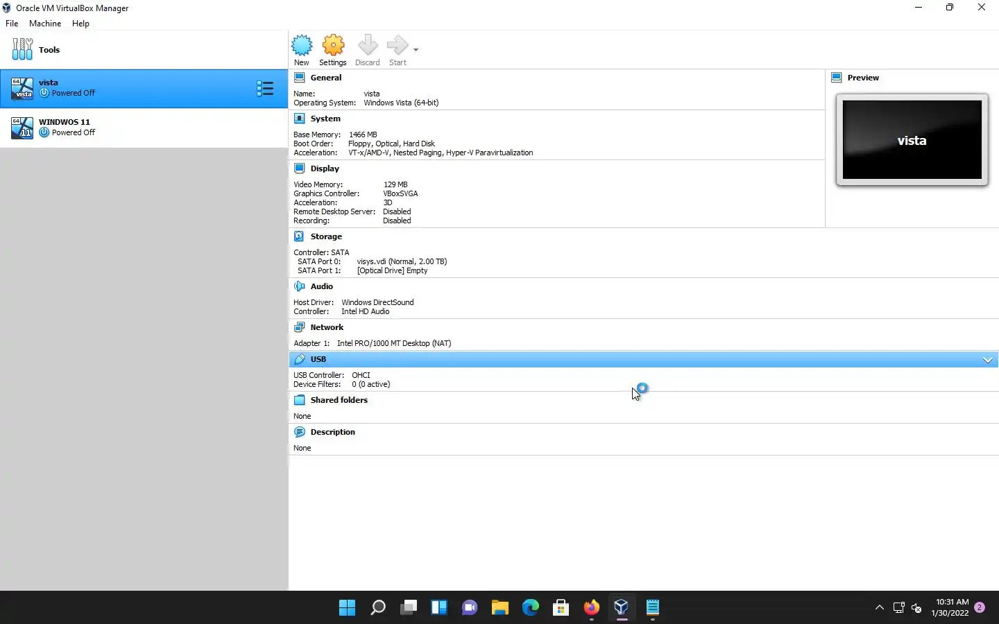The width and height of the screenshot is (999, 624).
Task: Open the vista machine list menu icon
Action: coord(265,88)
